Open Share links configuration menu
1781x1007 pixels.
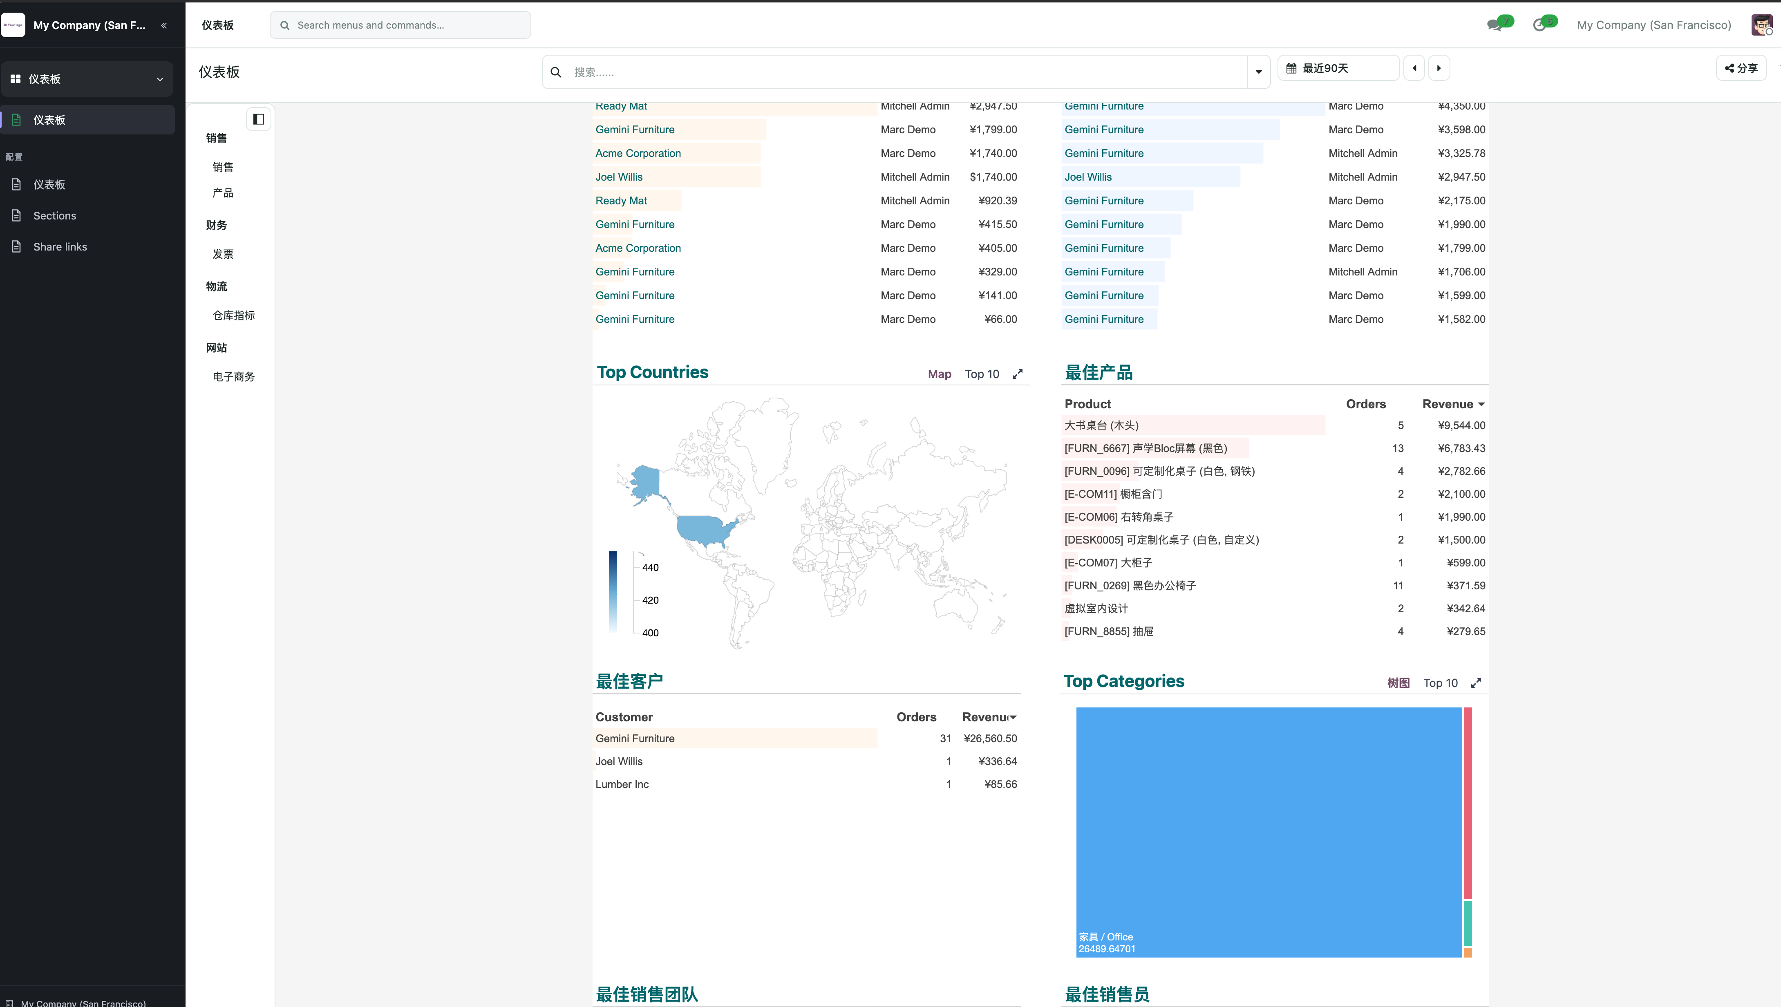tap(60, 247)
